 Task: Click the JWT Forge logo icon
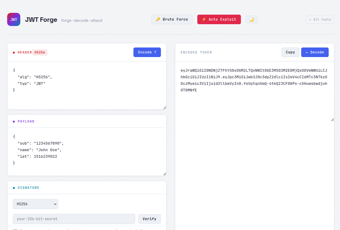point(13,19)
